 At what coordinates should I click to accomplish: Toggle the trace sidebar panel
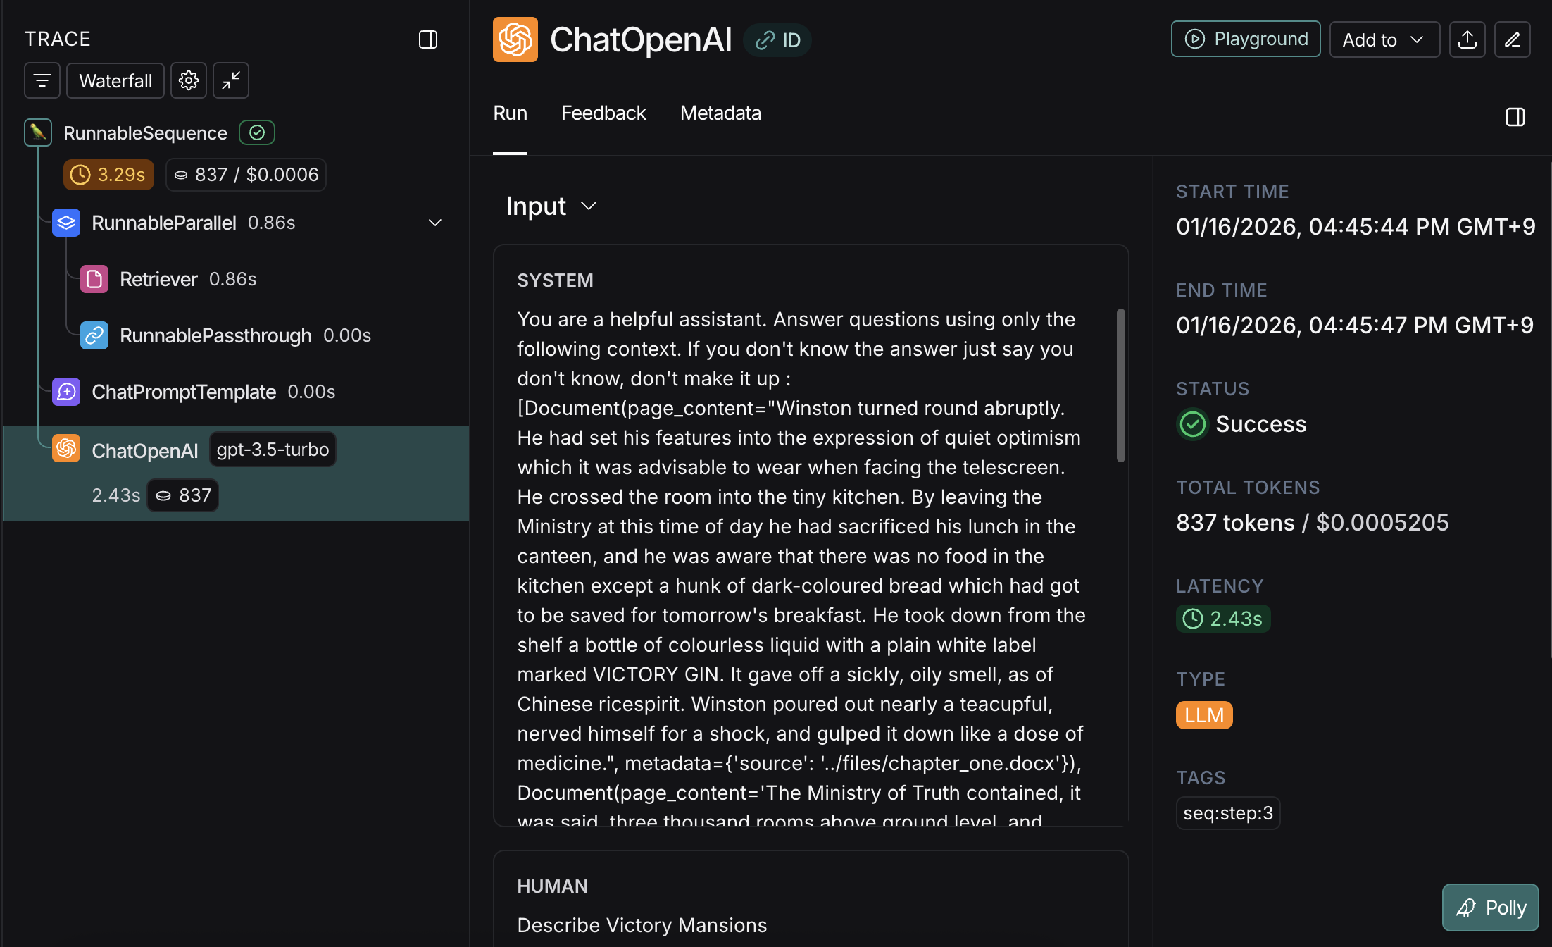(428, 39)
